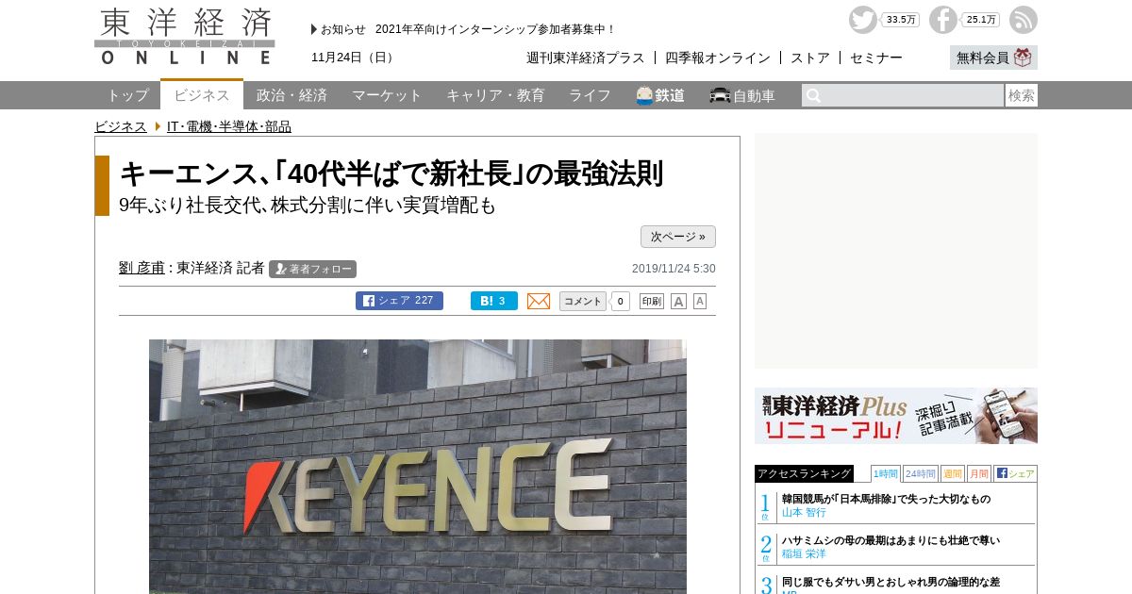1132x594 pixels.
Task: Open the 週刊東洋経済プラス link
Action: (585, 58)
